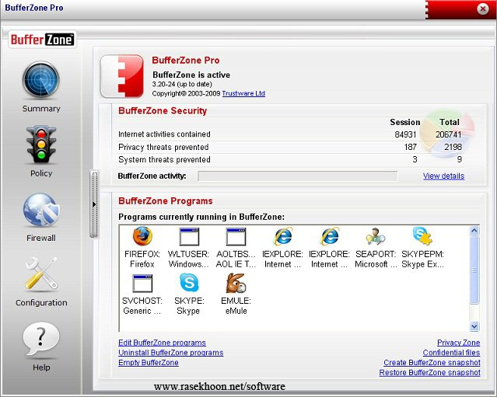Open the Trustware Ltd link
497x397 pixels.
pos(243,93)
